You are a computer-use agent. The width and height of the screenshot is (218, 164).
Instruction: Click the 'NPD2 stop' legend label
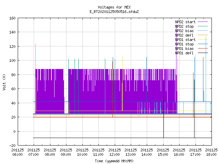point(184,26)
